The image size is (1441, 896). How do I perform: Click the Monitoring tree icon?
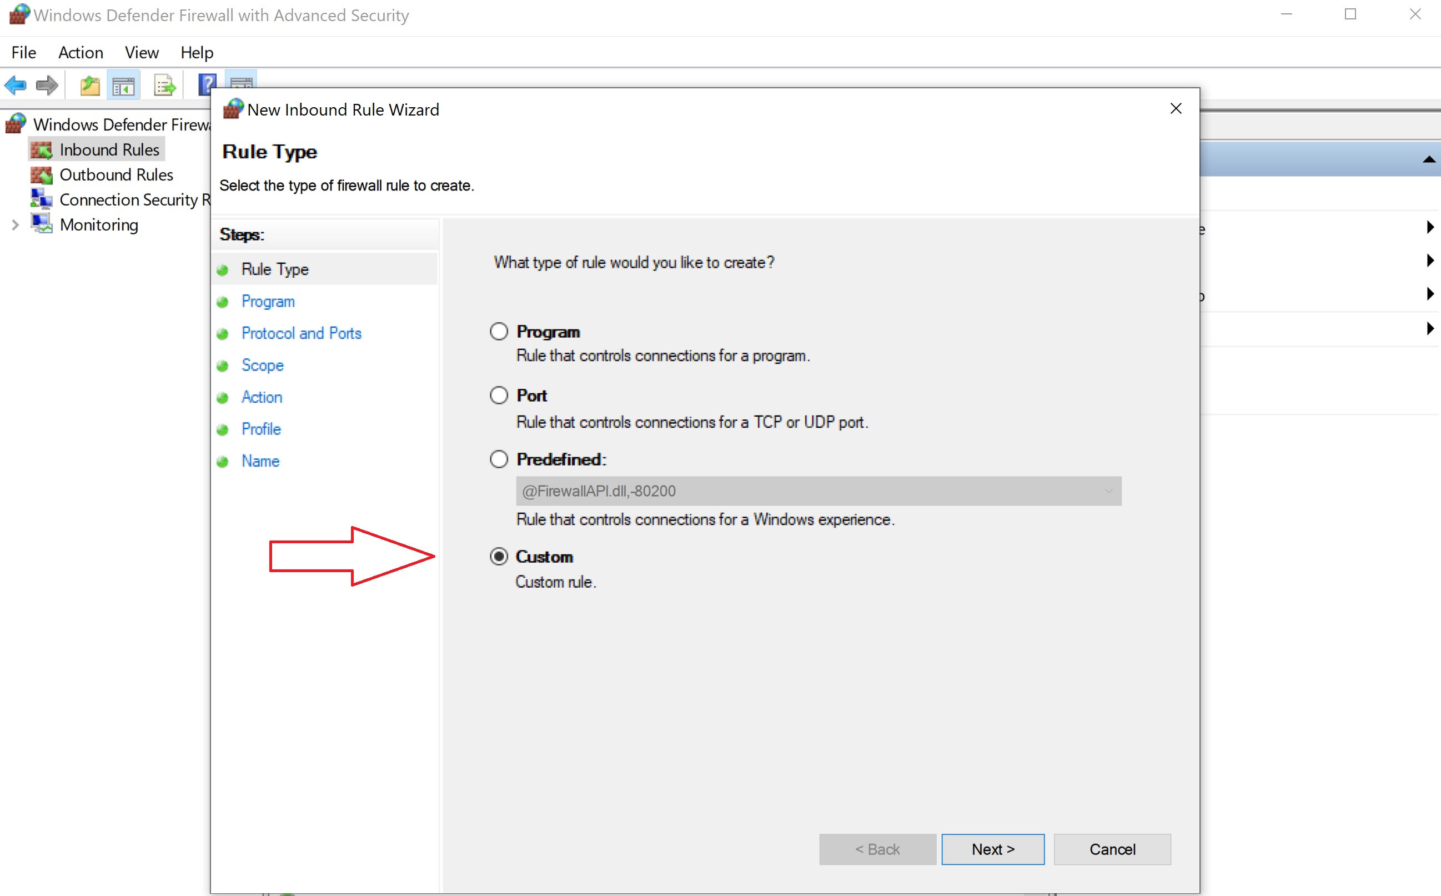tap(42, 224)
